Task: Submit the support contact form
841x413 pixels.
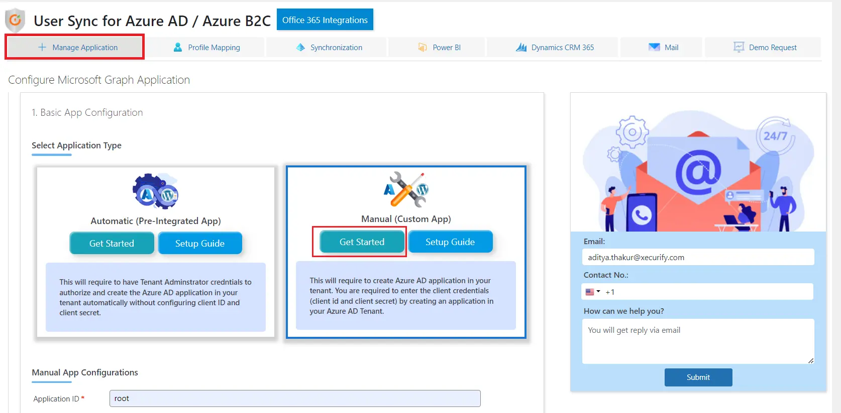Action: (x=698, y=377)
